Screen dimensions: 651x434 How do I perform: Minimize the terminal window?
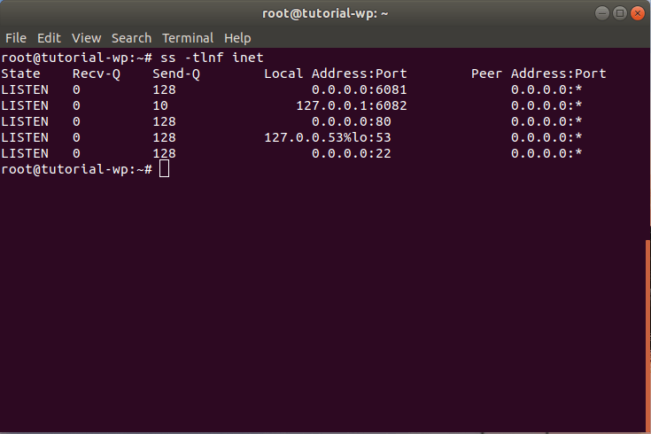pyautogui.click(x=602, y=13)
